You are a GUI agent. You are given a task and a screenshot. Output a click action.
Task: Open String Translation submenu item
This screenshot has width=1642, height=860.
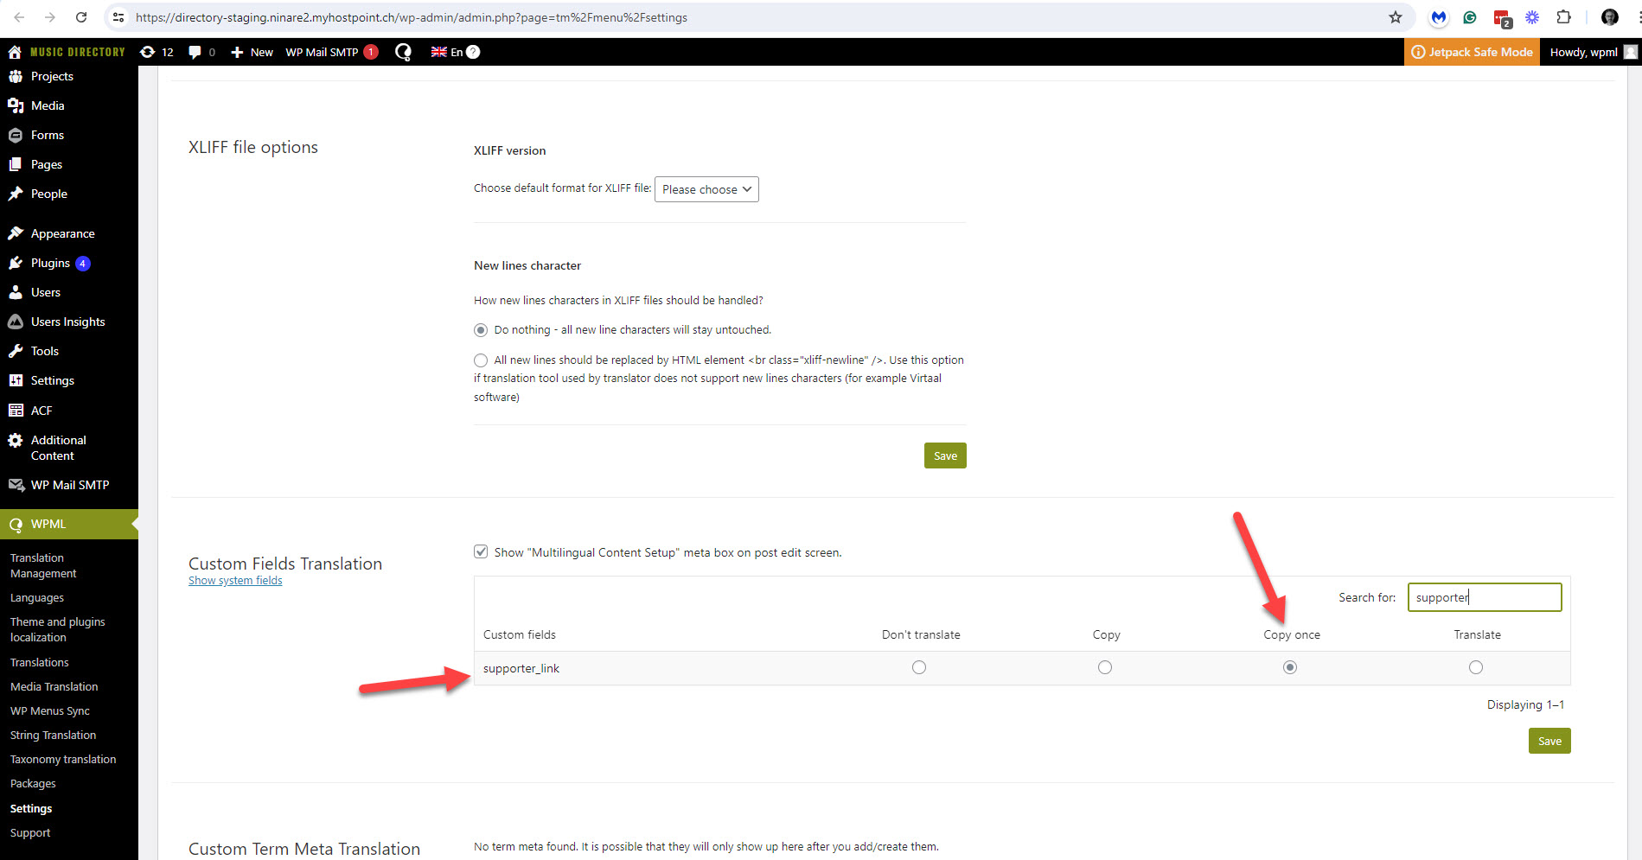click(x=54, y=735)
